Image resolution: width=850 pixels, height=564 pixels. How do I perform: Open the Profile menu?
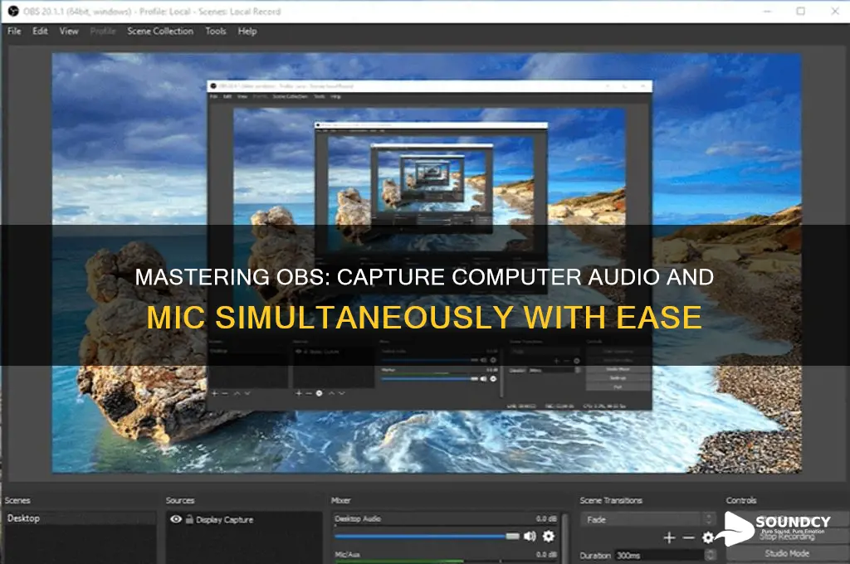tap(103, 32)
